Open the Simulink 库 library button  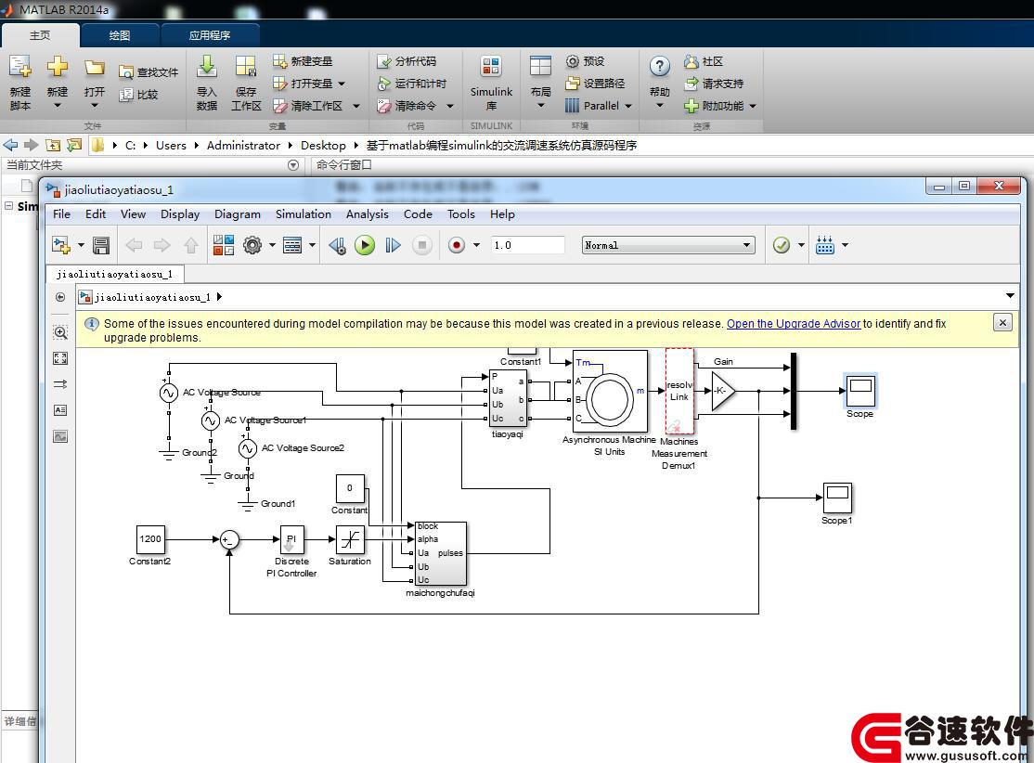click(491, 83)
